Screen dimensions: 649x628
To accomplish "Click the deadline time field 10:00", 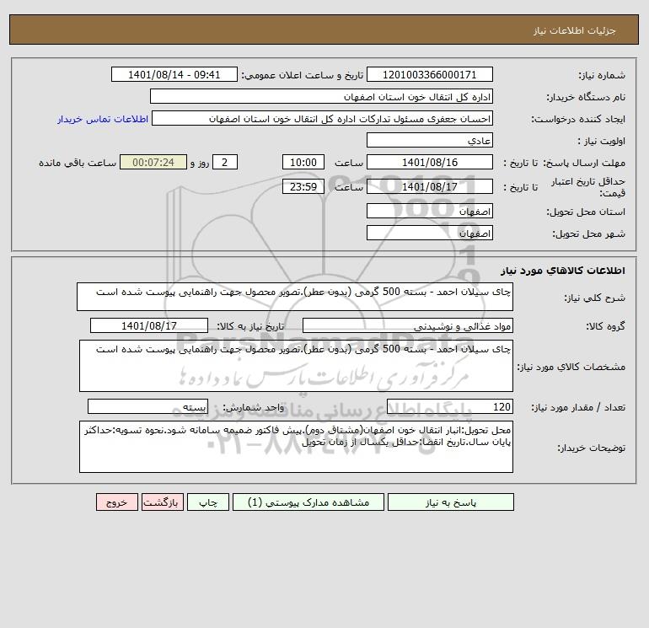I will point(303,163).
